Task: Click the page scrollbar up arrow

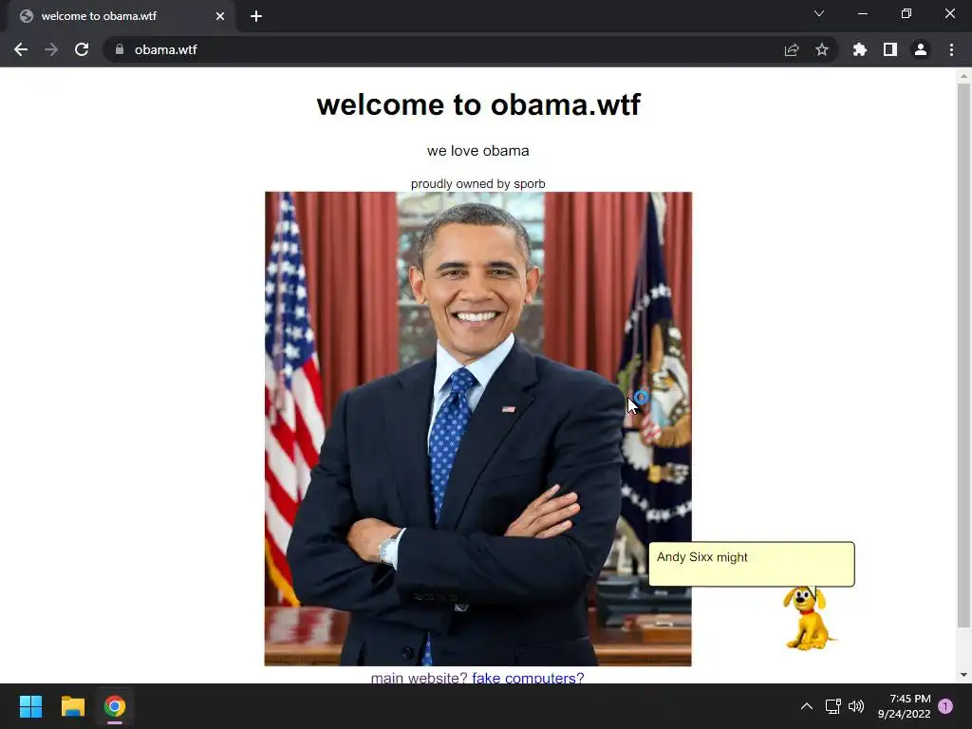Action: click(x=963, y=76)
